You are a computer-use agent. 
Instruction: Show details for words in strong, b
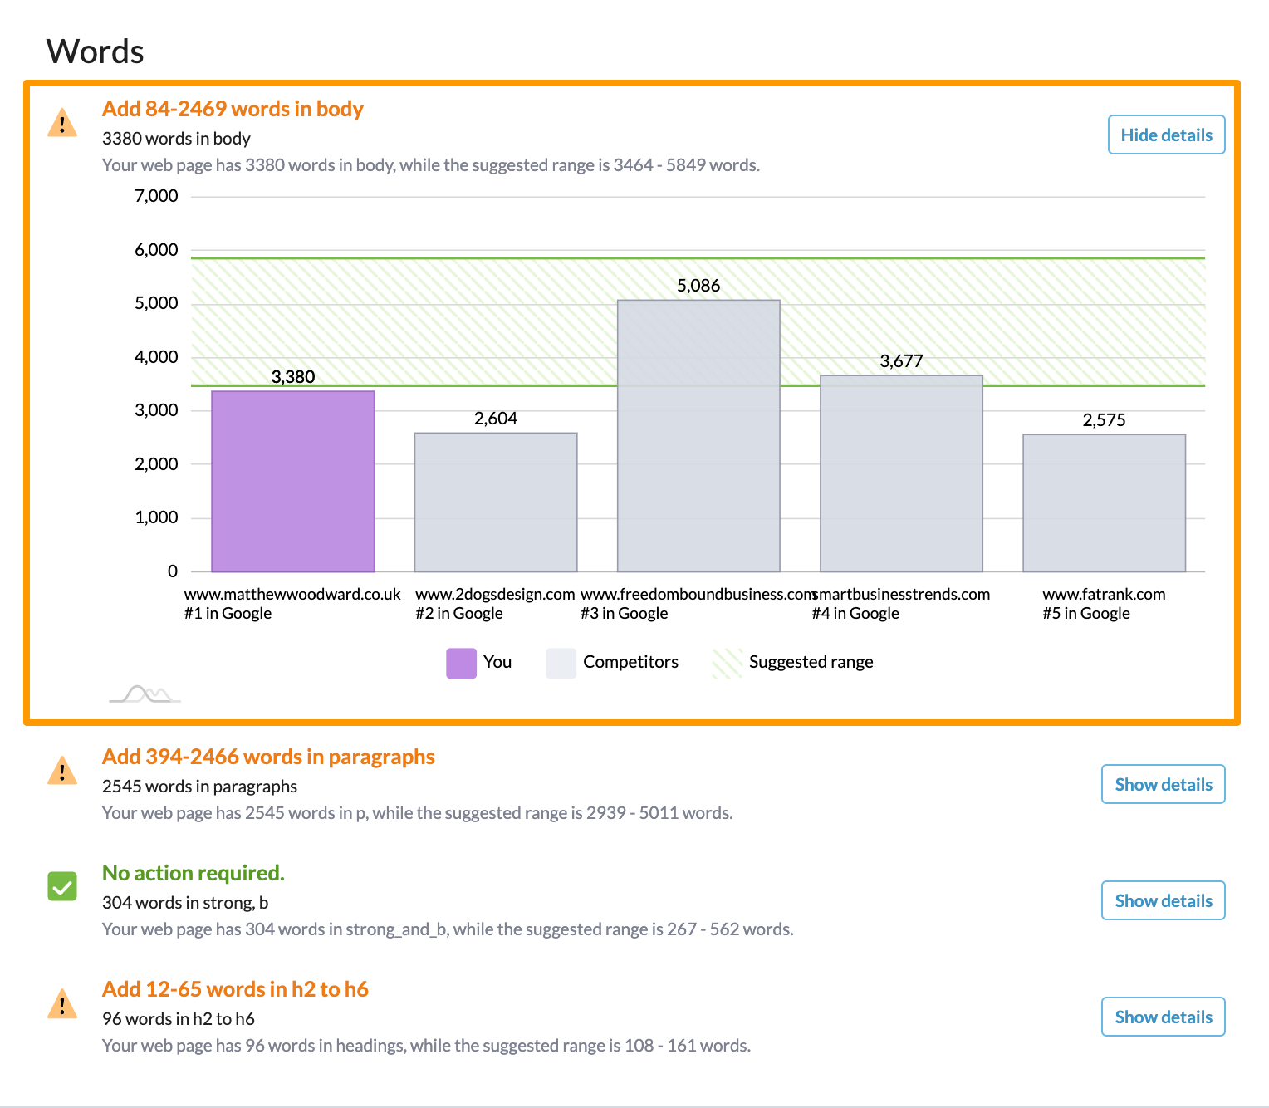pos(1163,900)
